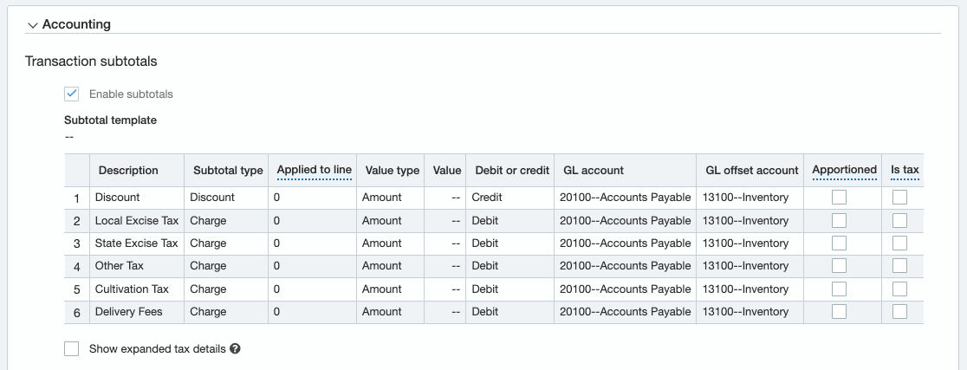The height and width of the screenshot is (370, 967).
Task: Click the Accounting section heading
Action: [x=76, y=24]
